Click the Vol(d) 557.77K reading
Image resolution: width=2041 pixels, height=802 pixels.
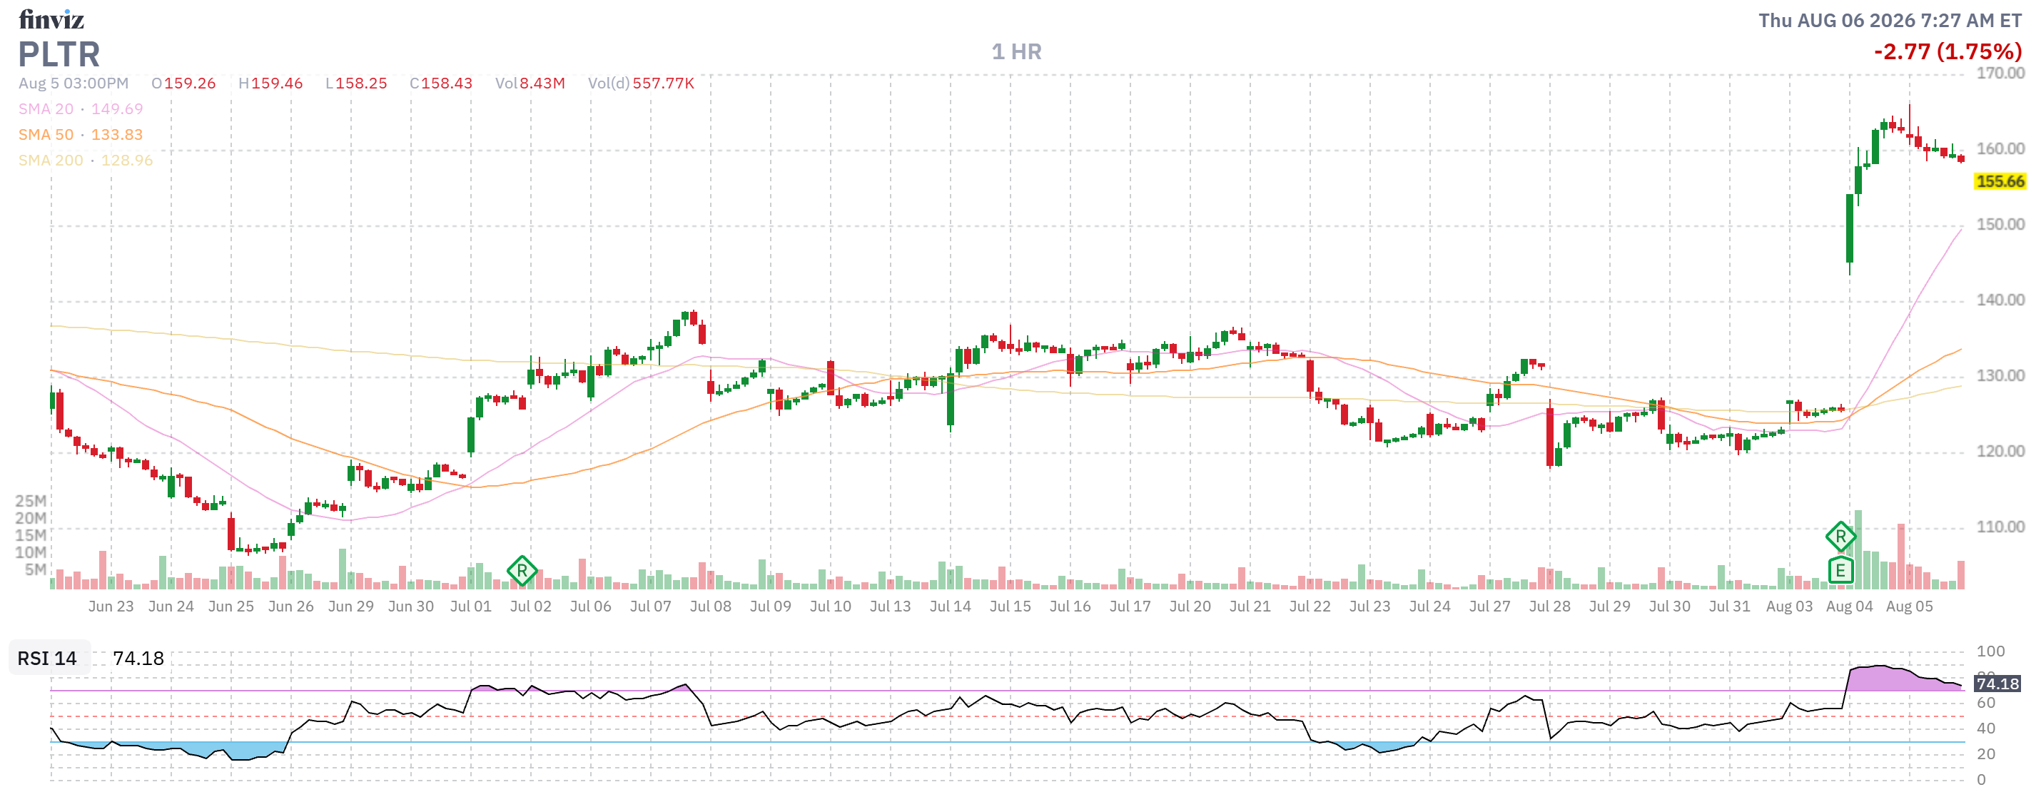641,83
